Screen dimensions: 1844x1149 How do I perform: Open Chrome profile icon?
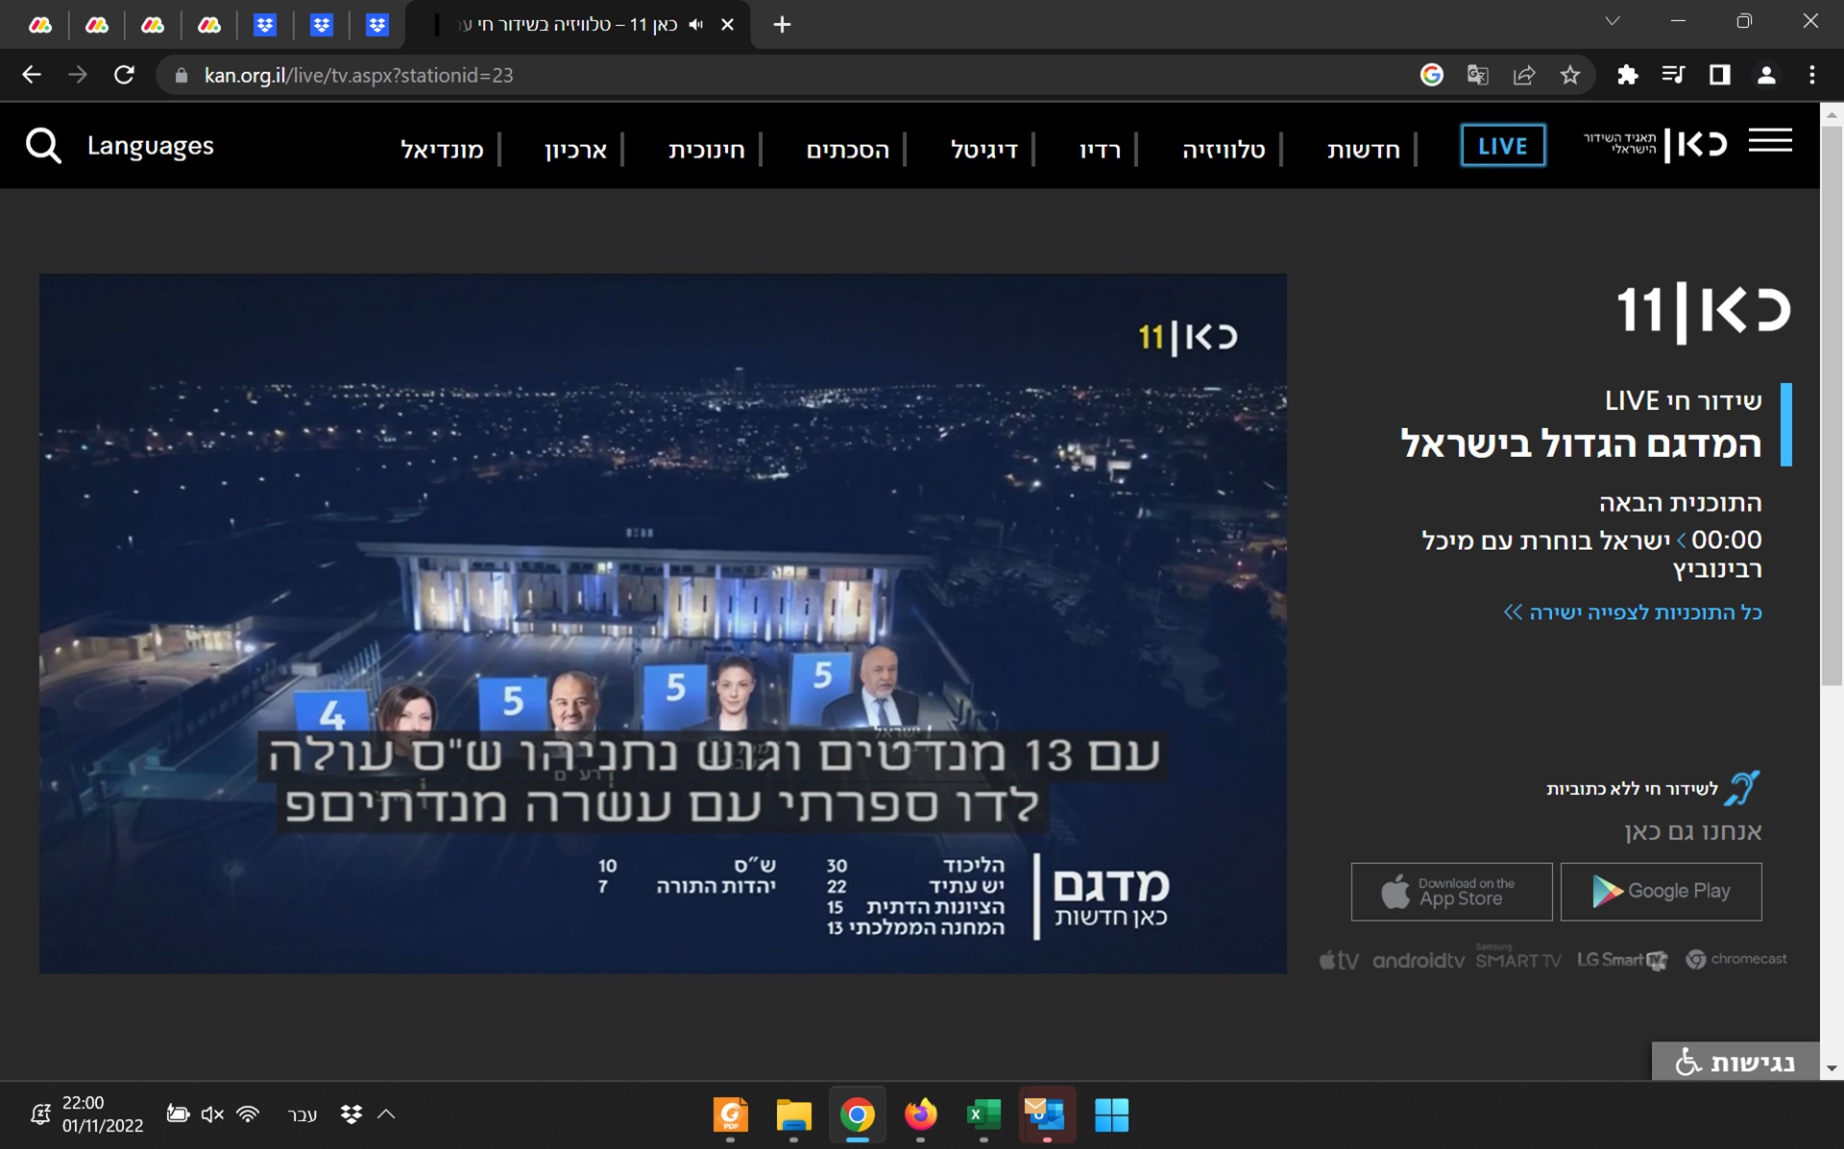tap(1765, 75)
